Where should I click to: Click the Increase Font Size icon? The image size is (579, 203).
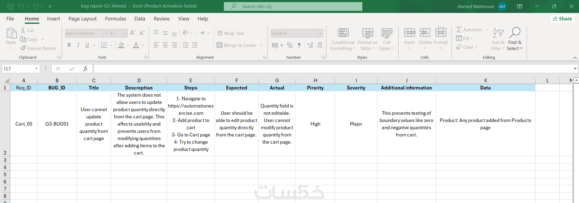pos(133,33)
